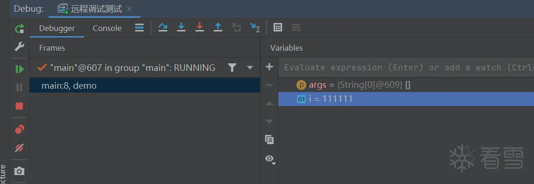Image resolution: width=534 pixels, height=184 pixels.
Task: Click the Rerun debug session icon
Action: click(x=19, y=28)
